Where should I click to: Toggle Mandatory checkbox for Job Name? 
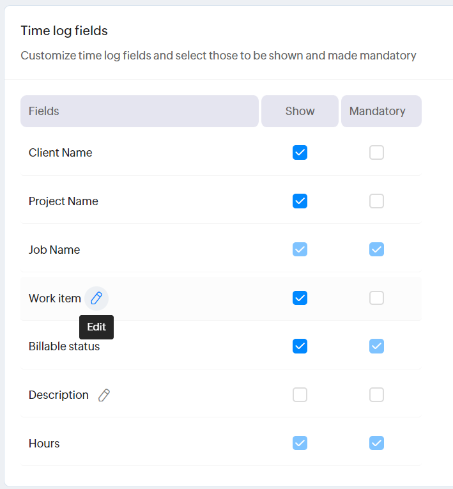coord(377,249)
